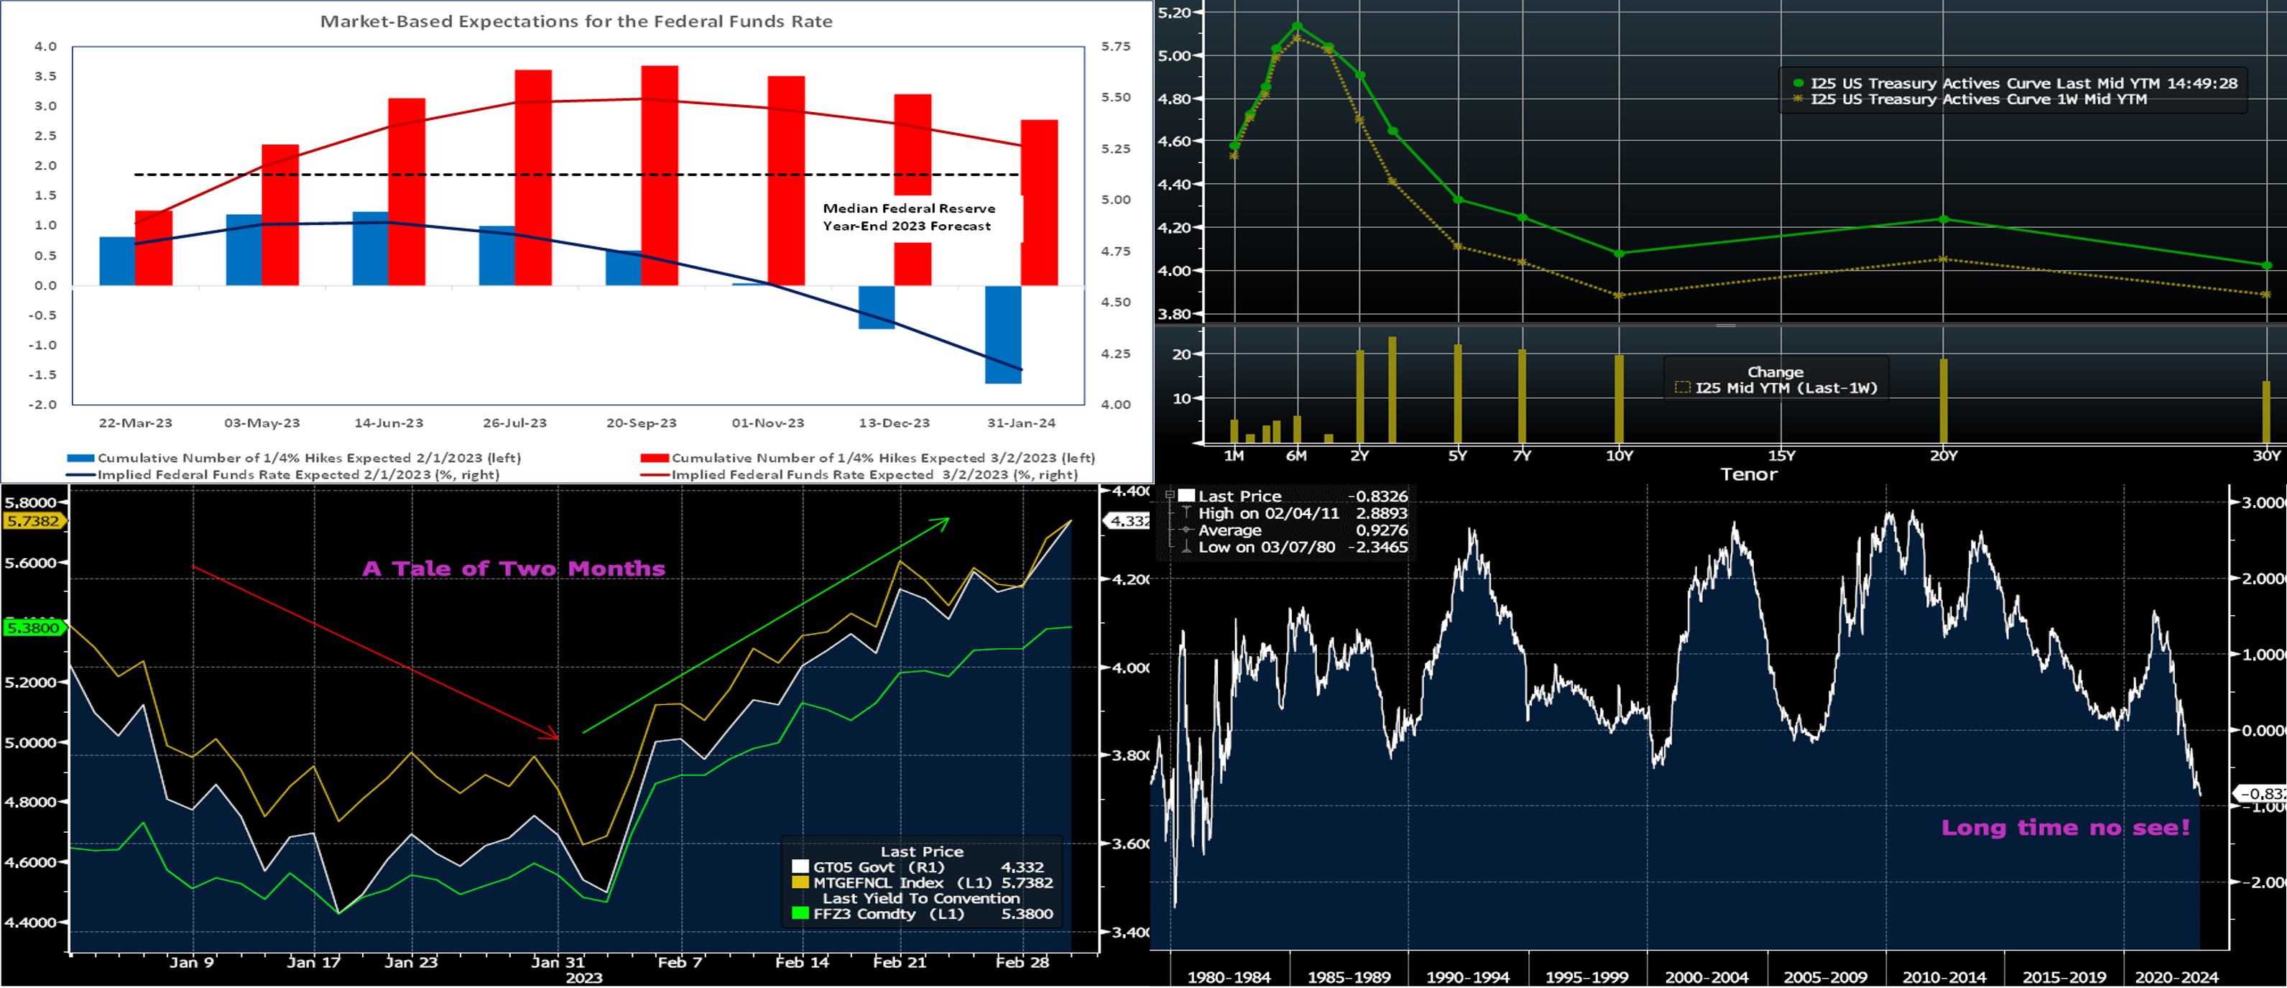2287x988 pixels.
Task: Click the divider handle between yield and change panels
Action: pos(1725,326)
